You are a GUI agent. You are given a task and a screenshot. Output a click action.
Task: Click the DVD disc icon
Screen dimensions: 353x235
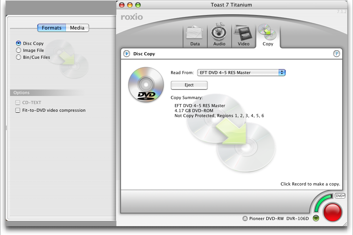[146, 84]
